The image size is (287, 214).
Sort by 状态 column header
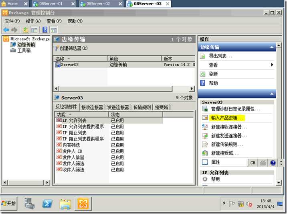coord(136,114)
